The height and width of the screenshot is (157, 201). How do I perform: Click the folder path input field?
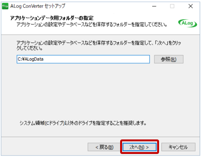coord(83,59)
